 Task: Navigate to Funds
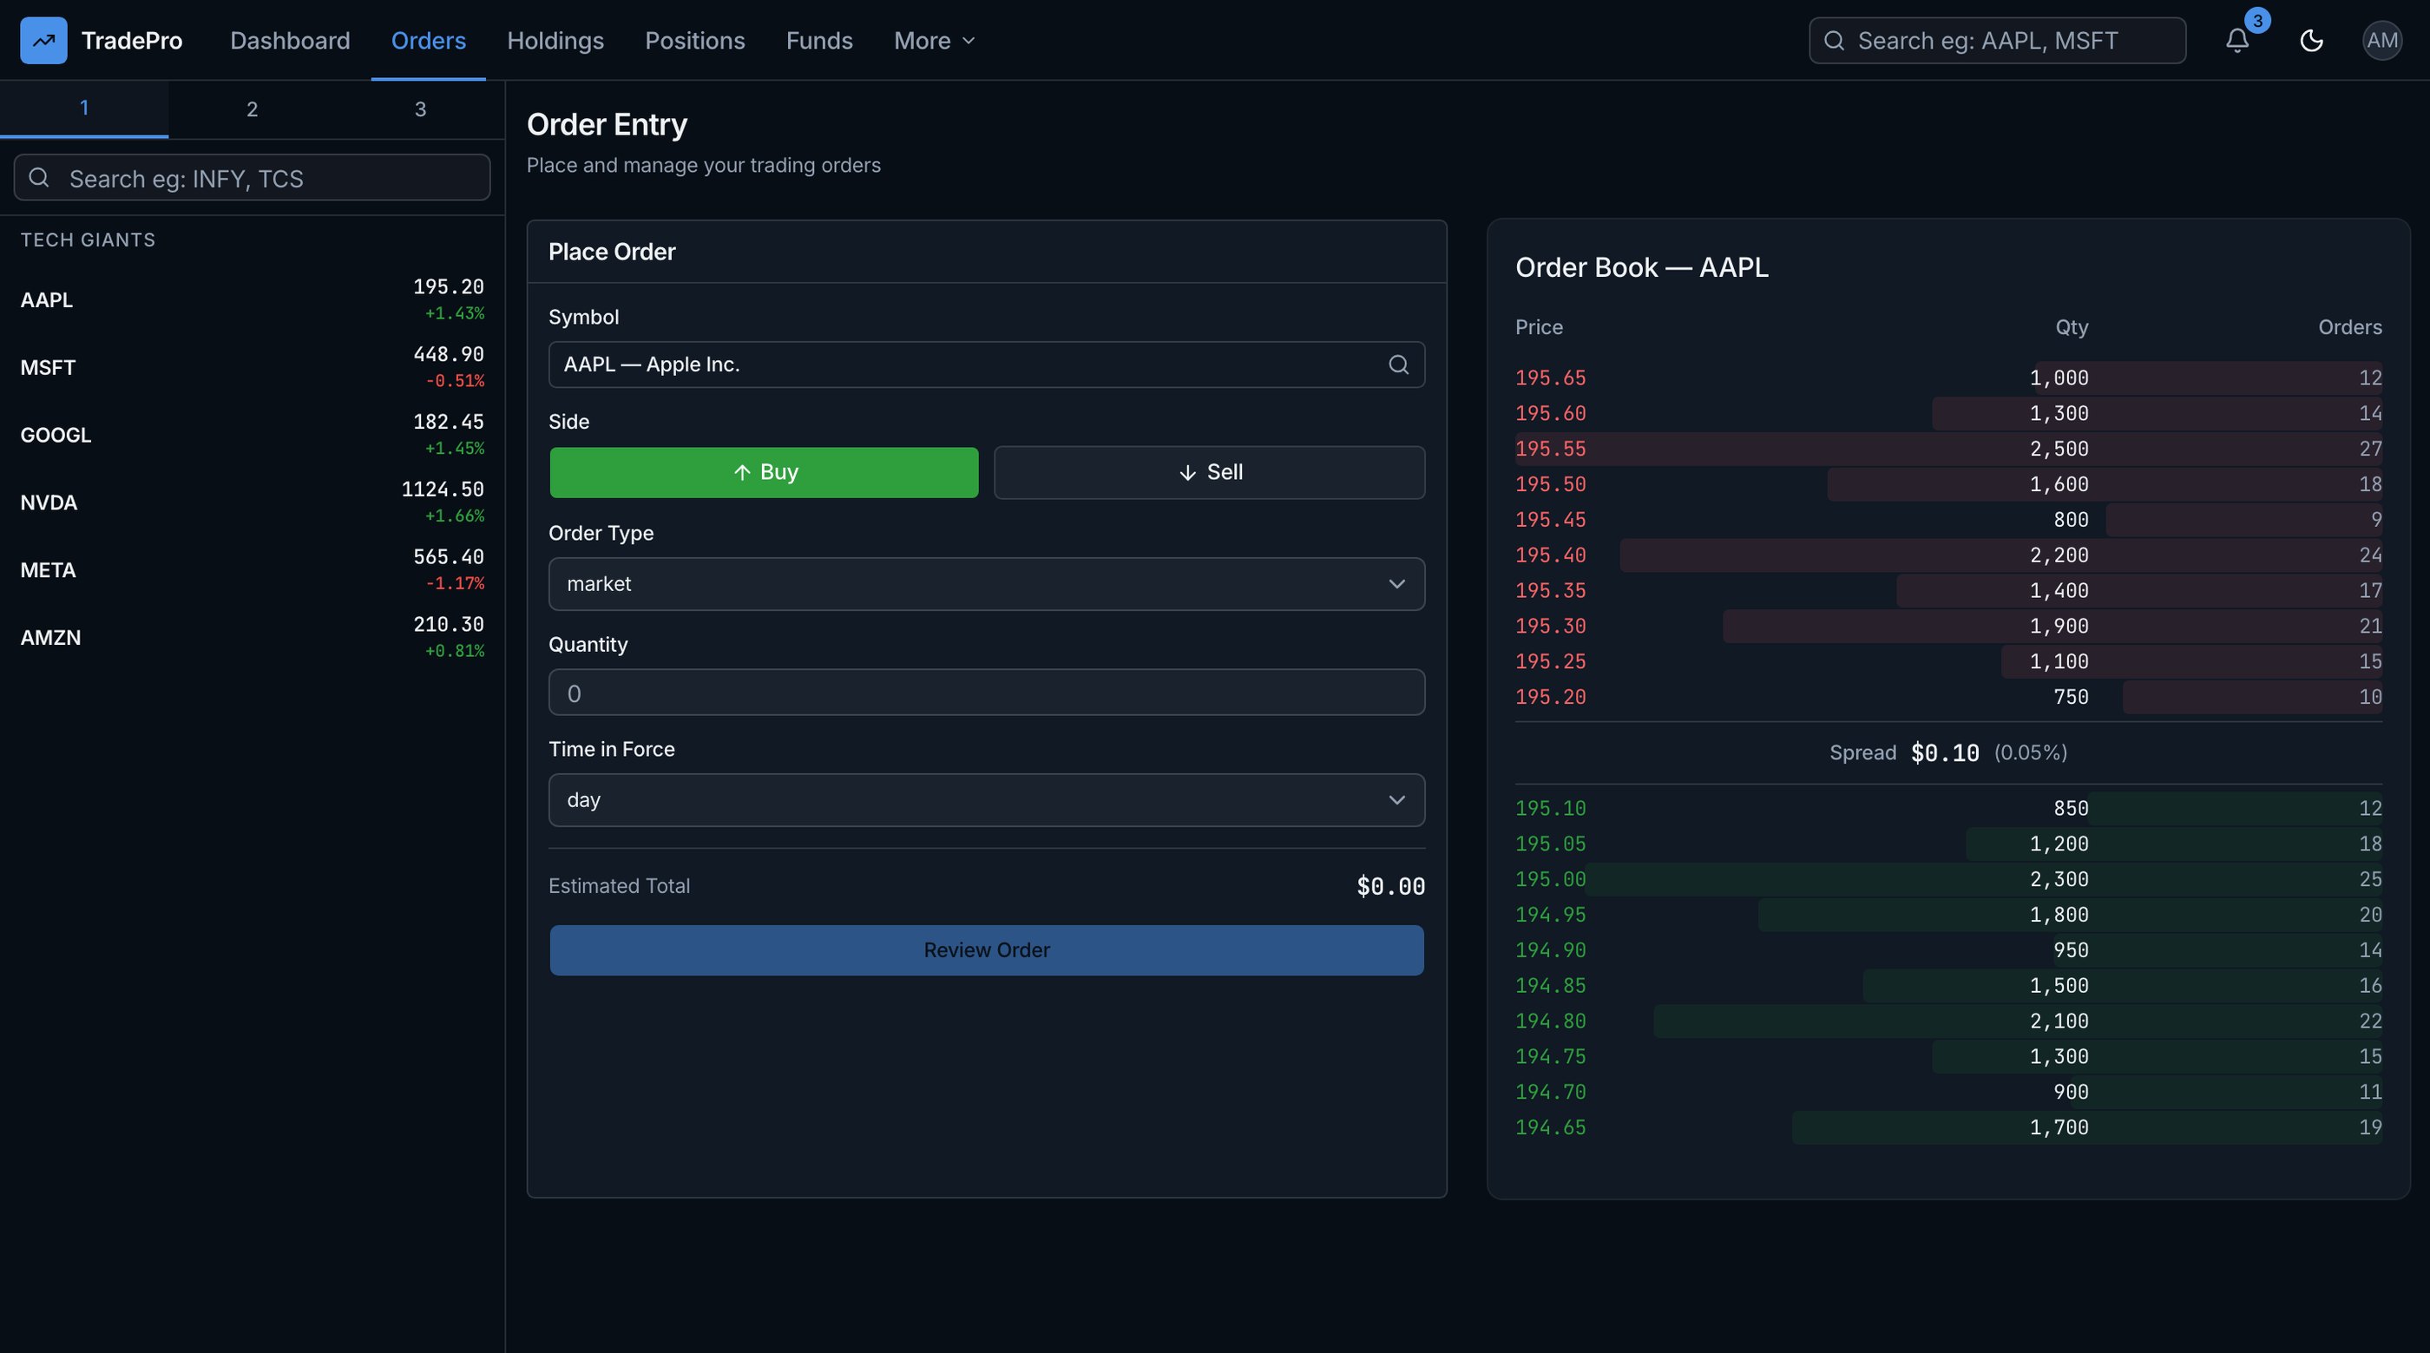point(818,41)
